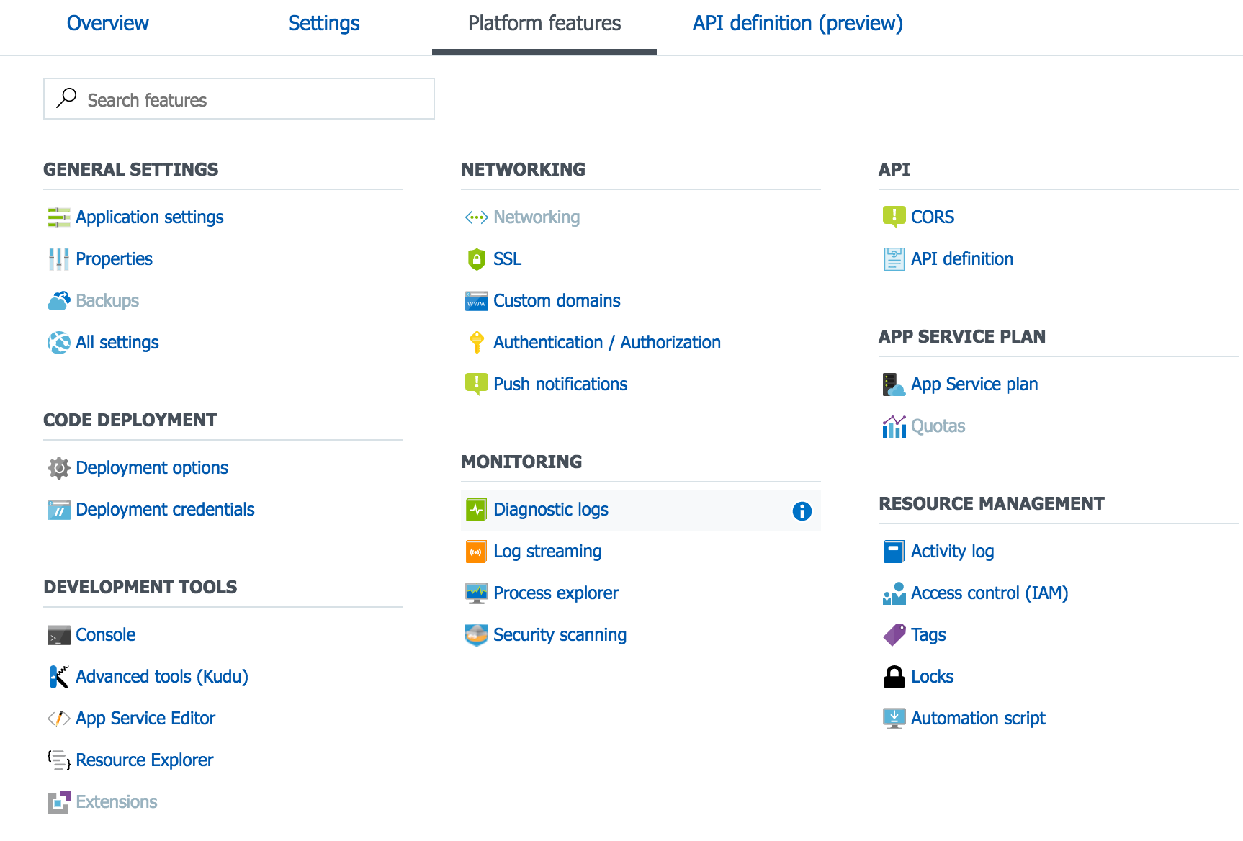Screen dimensions: 1243x841
Task: Open Authentication / Authorization link
Action: click(x=607, y=343)
